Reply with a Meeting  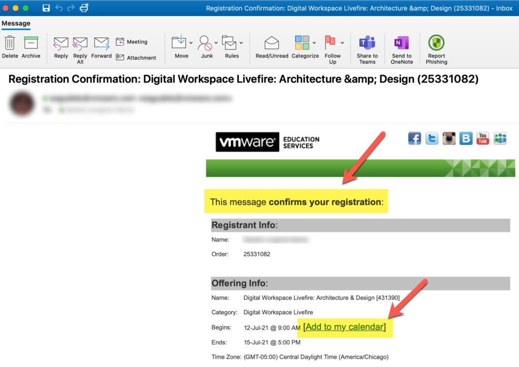point(132,42)
